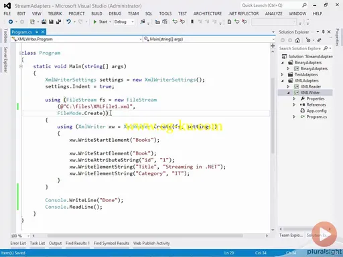Viewport: 343px width, 257px height.
Task: Collapse the XMLWriter project
Action: pos(288,93)
